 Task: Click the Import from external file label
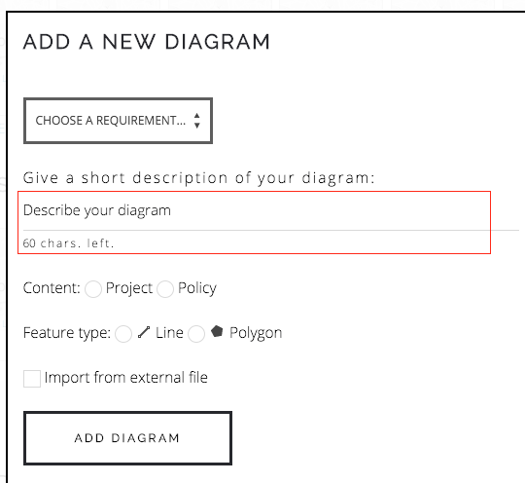point(125,378)
